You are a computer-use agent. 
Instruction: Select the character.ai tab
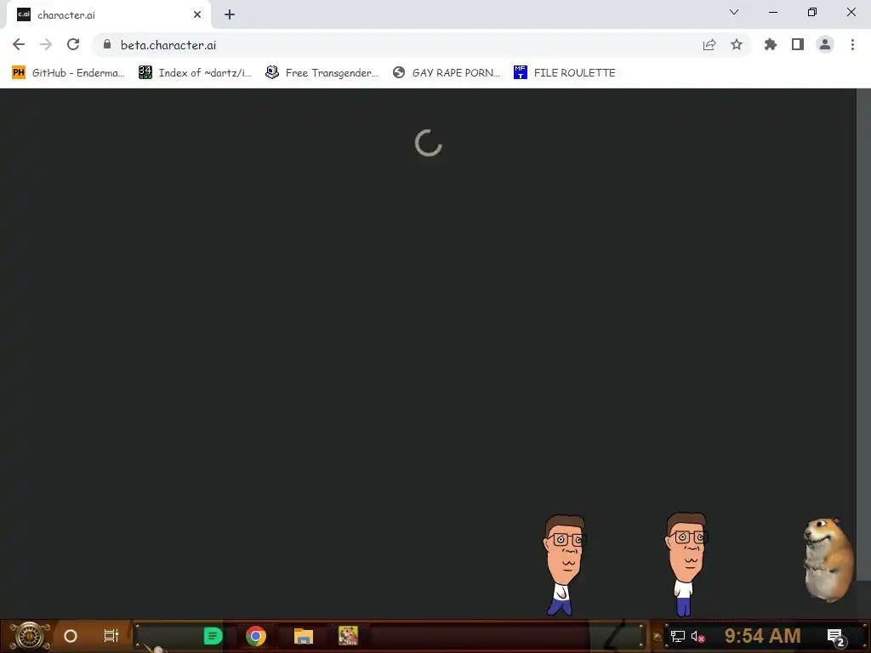pos(109,15)
